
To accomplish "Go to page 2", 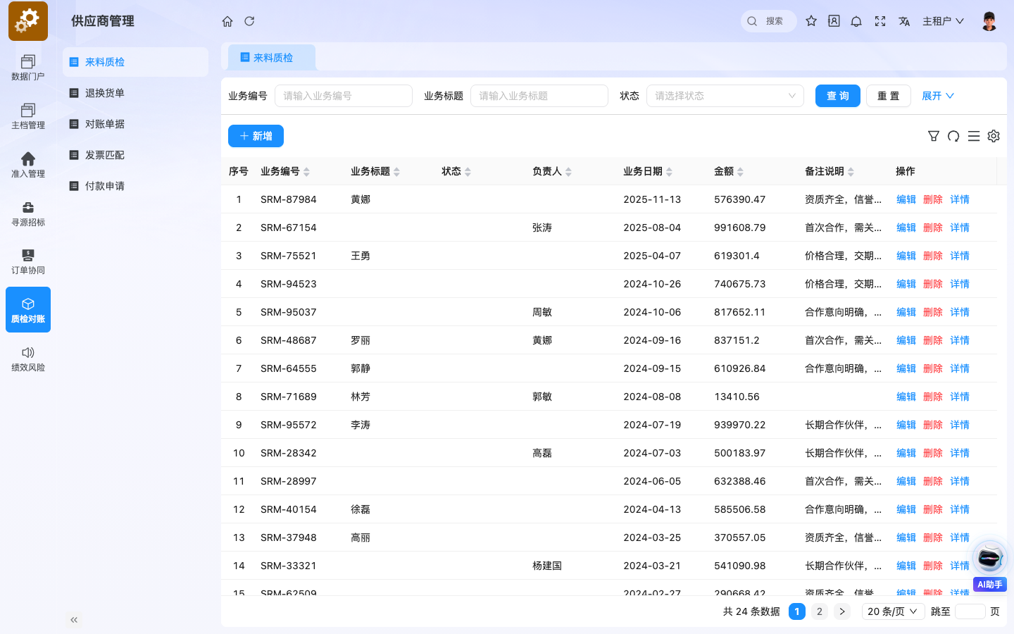I will (x=820, y=611).
